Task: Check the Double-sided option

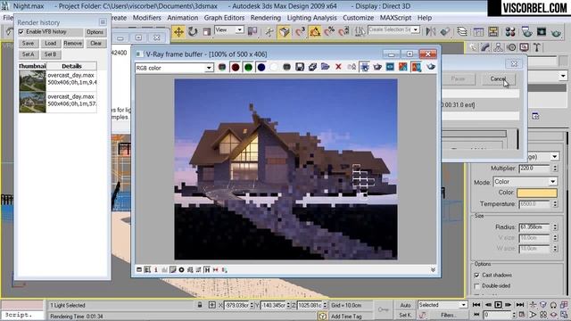Action: [x=476, y=286]
